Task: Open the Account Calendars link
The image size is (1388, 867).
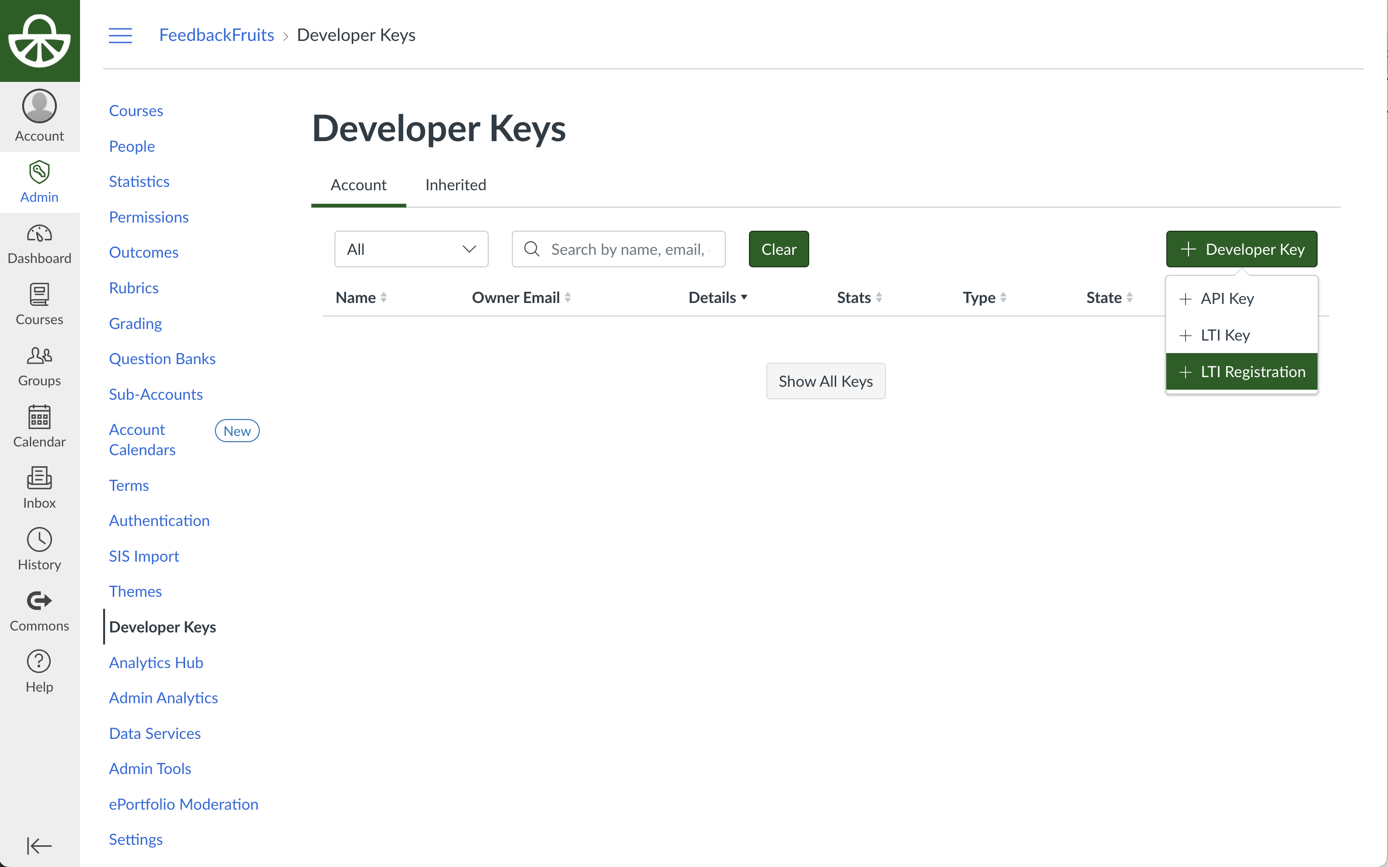Action: point(142,439)
